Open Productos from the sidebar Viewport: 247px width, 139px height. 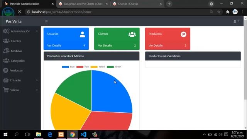[16, 70]
